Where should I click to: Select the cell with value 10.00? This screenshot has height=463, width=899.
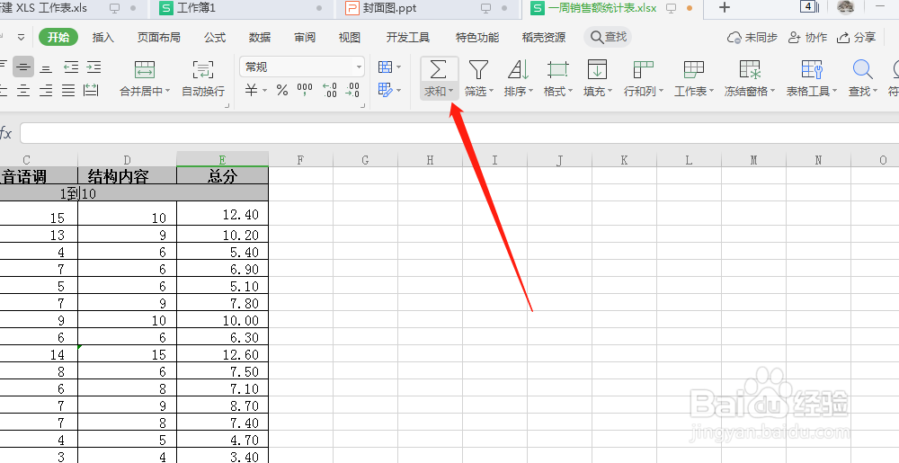(222, 320)
